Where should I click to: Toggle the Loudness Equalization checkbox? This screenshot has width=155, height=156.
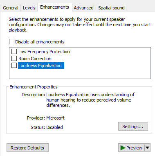14,66
